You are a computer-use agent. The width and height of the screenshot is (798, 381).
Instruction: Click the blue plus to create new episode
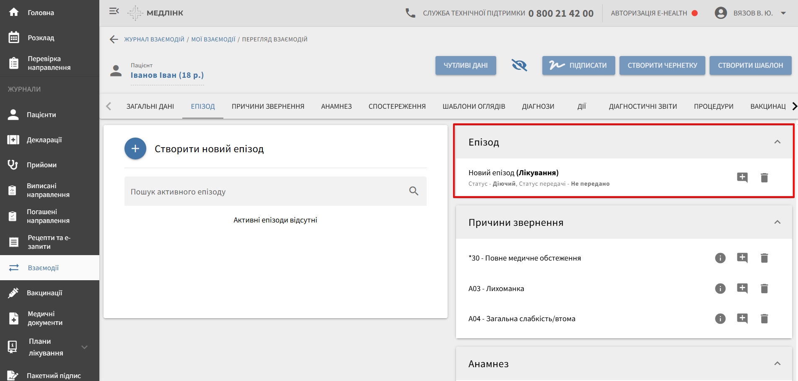(x=135, y=148)
